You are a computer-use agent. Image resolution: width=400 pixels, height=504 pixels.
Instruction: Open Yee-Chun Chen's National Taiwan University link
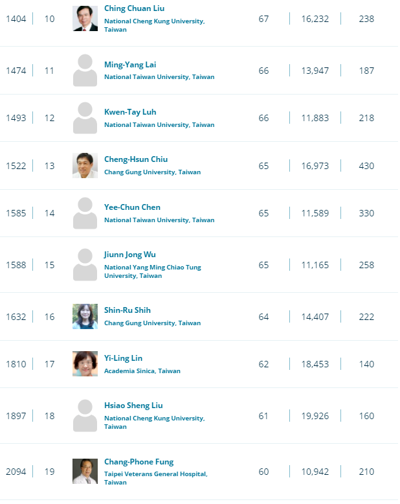(x=159, y=220)
